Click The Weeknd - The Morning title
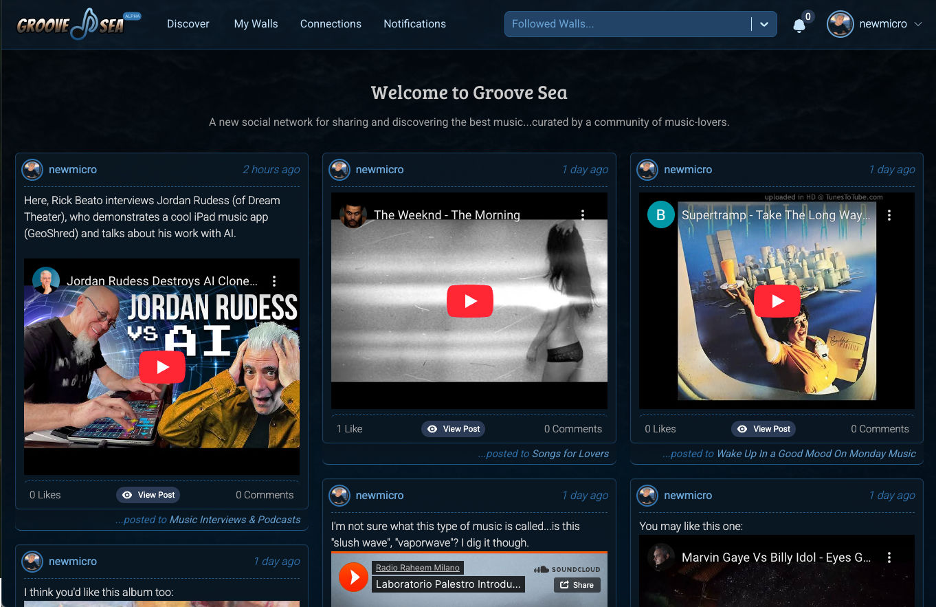Screen dimensions: 936x607 447,215
